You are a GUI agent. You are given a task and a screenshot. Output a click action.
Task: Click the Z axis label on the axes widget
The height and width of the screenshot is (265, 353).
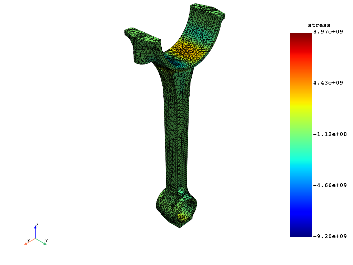[37, 225]
